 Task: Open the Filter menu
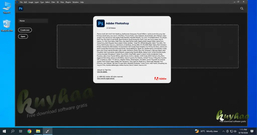click(53, 2)
